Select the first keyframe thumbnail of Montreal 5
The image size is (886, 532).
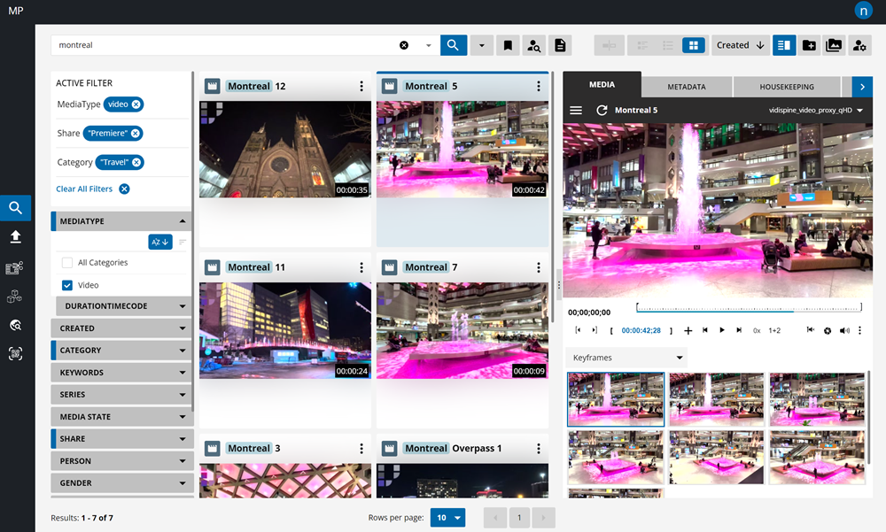pyautogui.click(x=615, y=399)
